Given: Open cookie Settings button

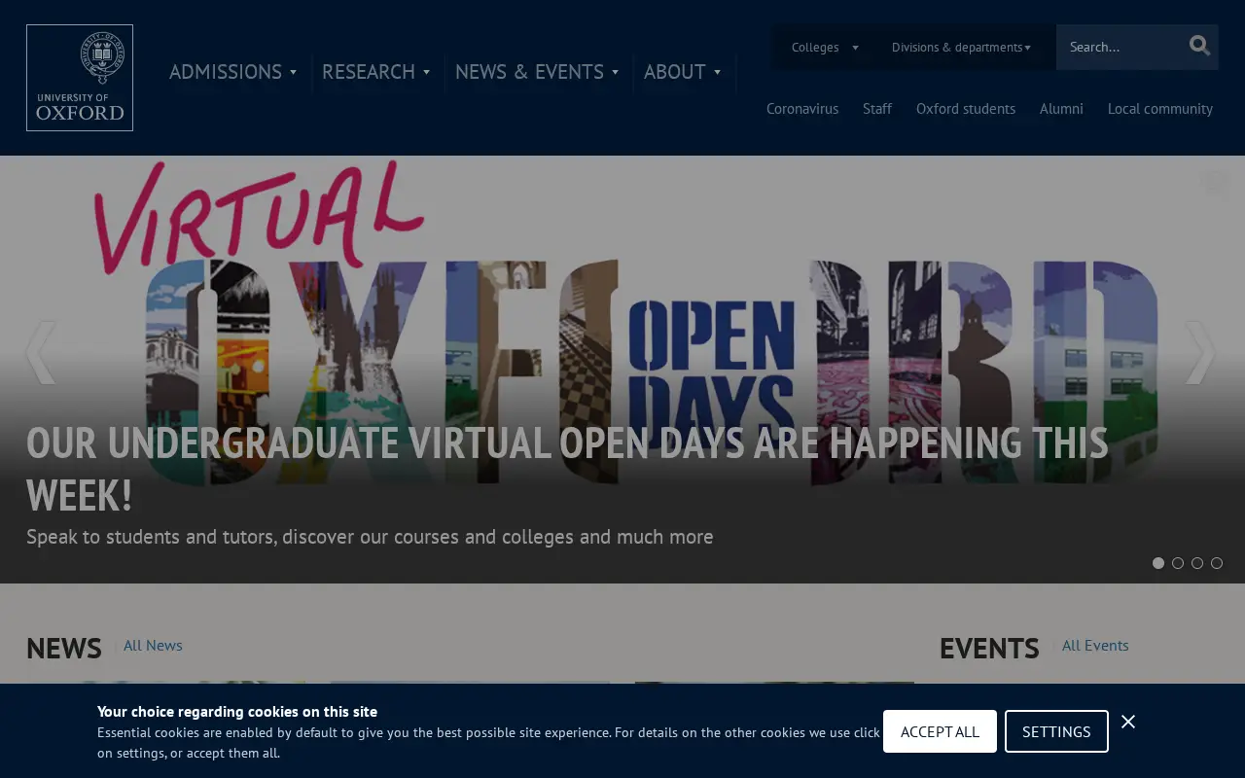Looking at the screenshot, I should pos(1056,731).
